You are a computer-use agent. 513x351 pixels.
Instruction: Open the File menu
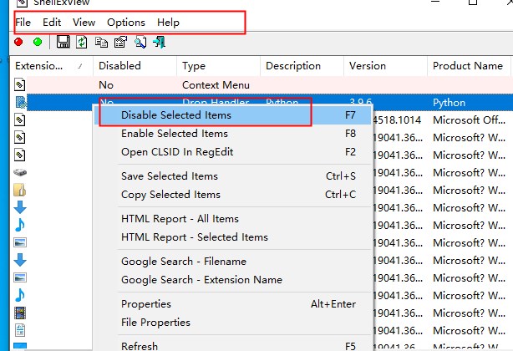click(x=23, y=23)
